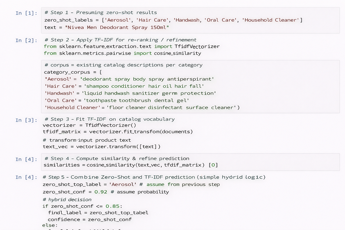The height and width of the screenshot is (230, 345).
Task: Click the text = "Nivea Men Deodorant Spray" line
Action: 106,28
